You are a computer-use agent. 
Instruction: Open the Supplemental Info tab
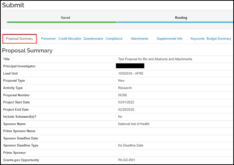coord(169,39)
